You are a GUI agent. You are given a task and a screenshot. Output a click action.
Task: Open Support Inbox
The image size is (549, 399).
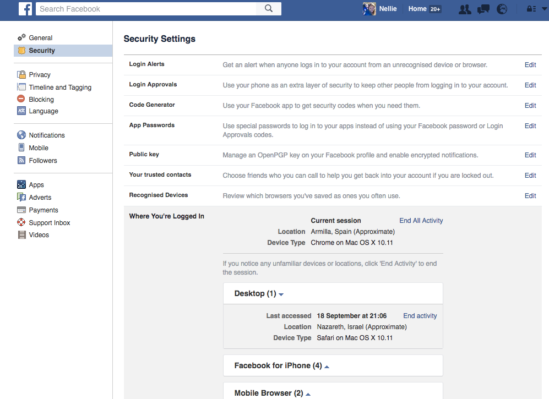coord(50,222)
